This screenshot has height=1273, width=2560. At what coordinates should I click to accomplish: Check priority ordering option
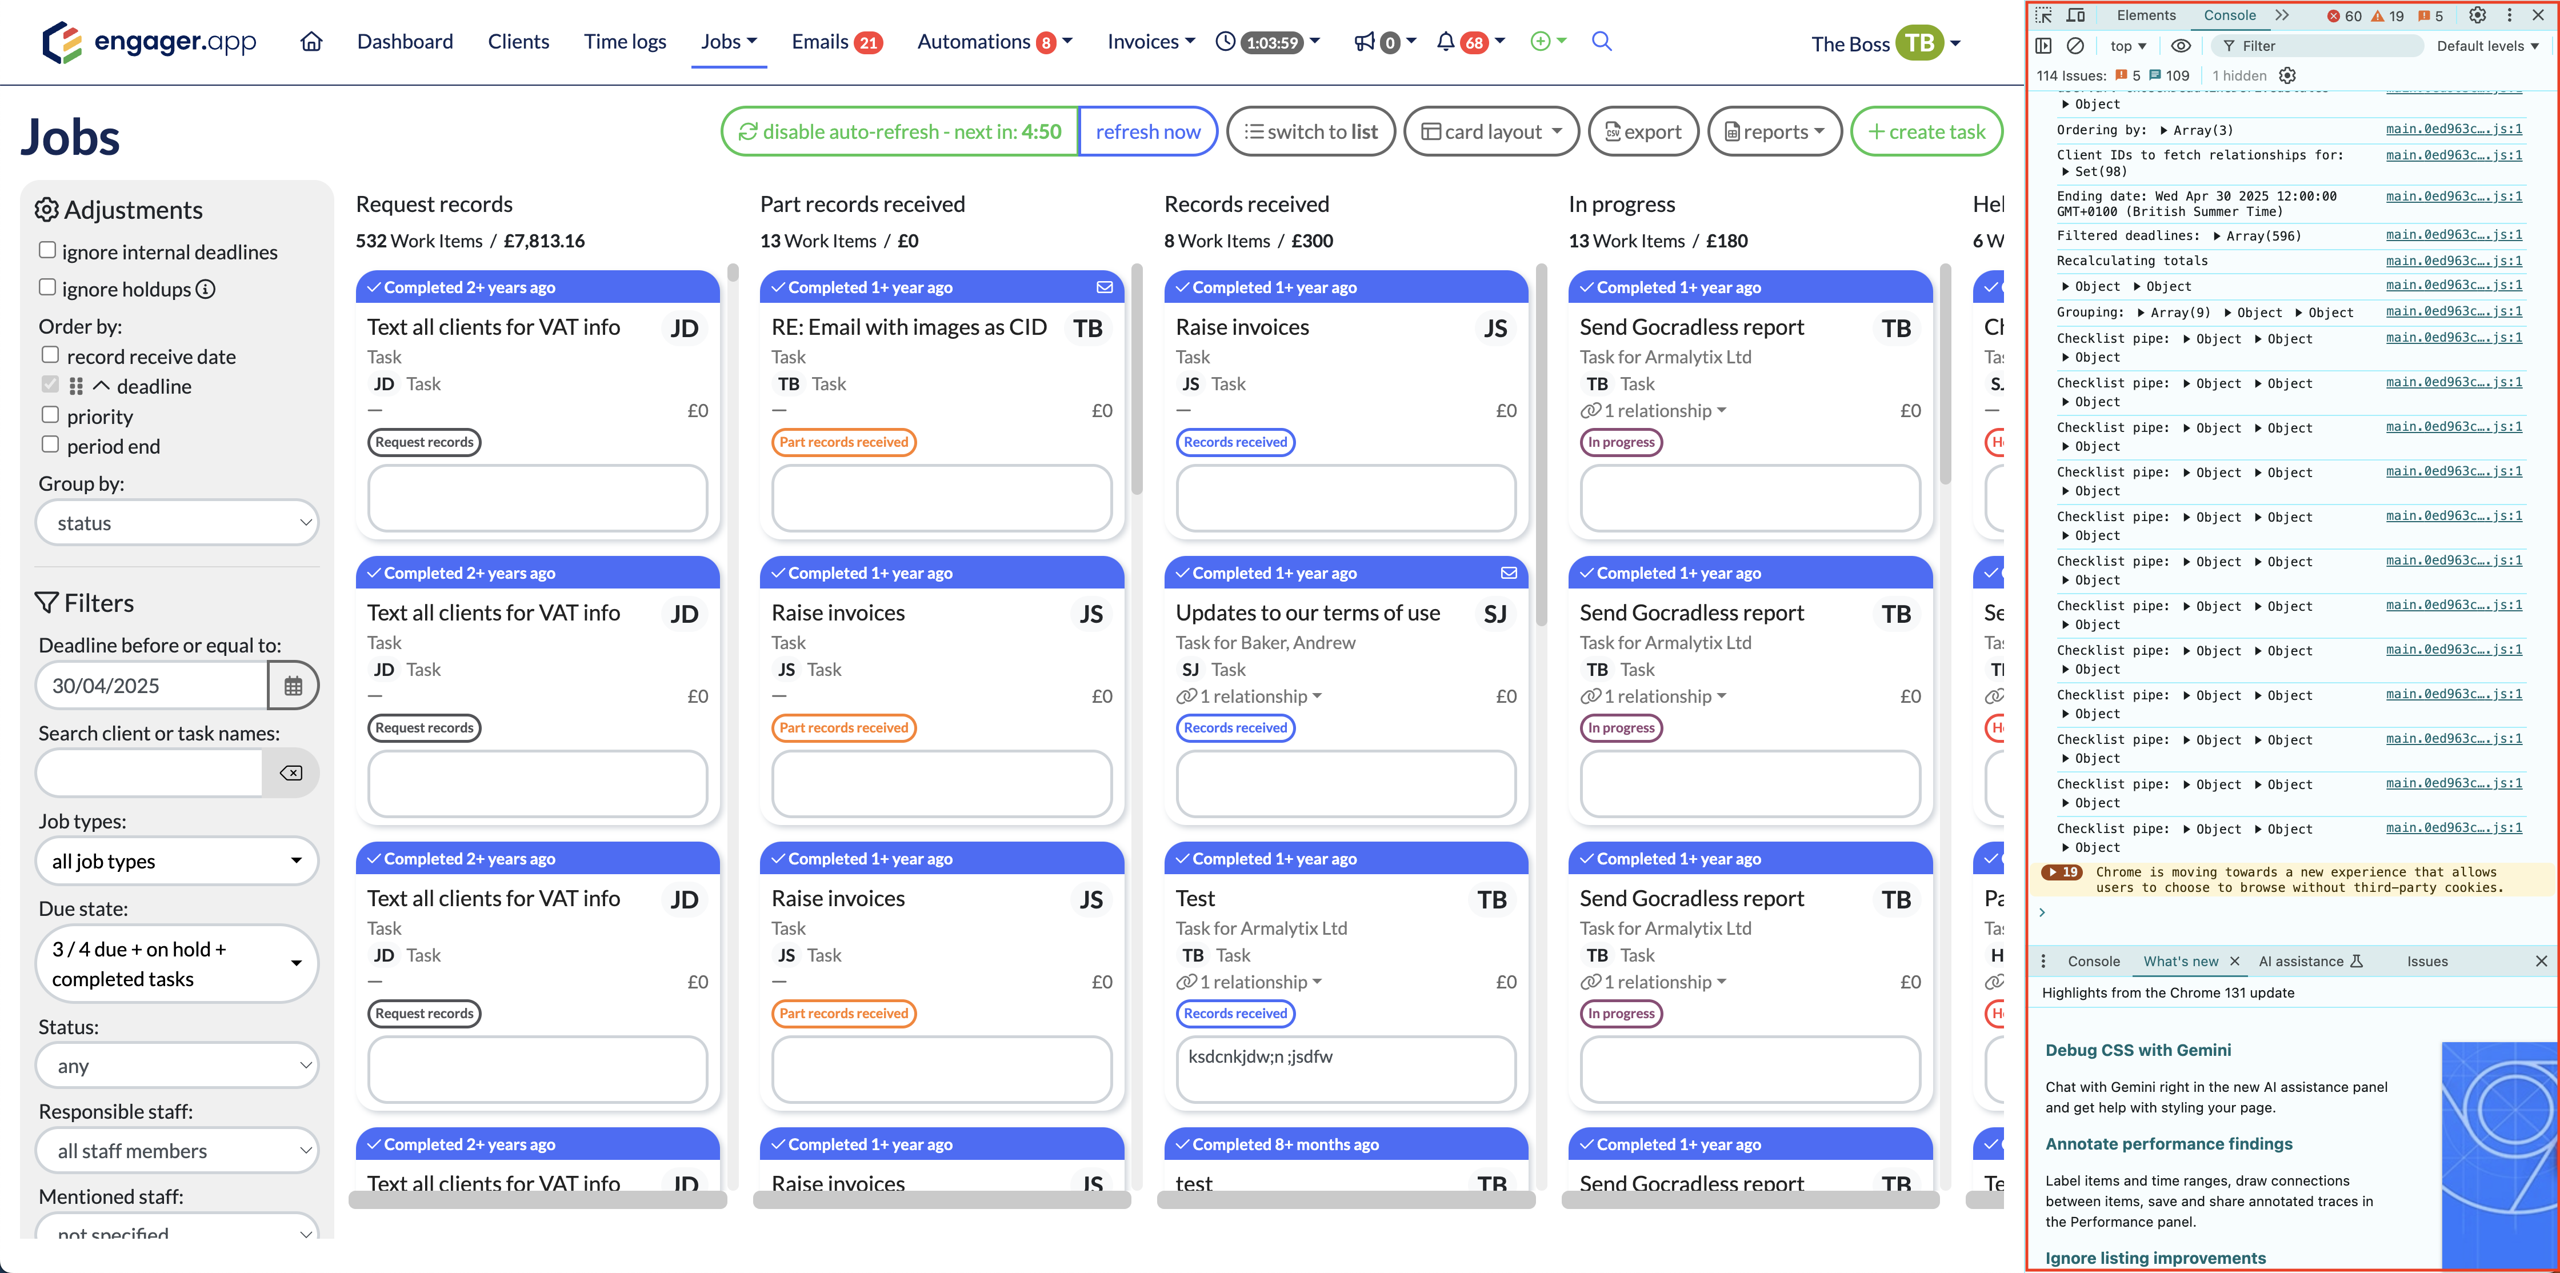[51, 415]
